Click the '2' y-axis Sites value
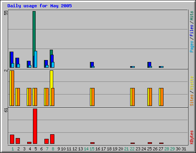This screenshot has height=153, width=196. (6, 70)
